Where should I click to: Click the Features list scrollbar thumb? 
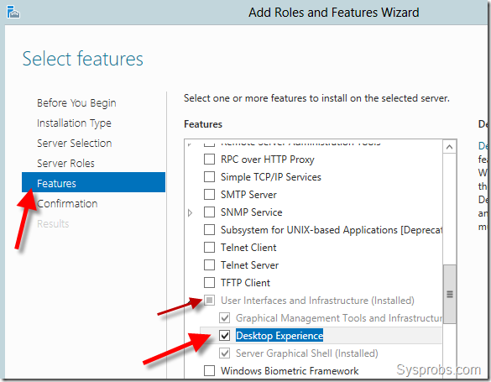pos(450,294)
